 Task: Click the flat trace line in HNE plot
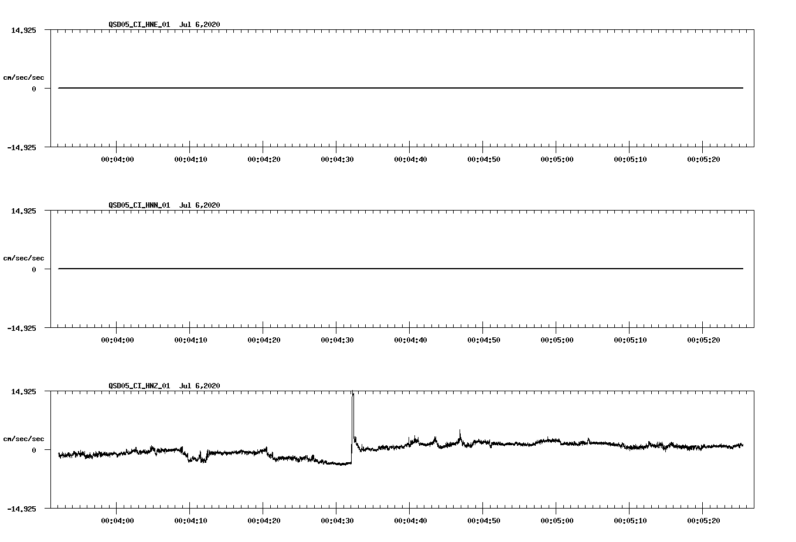coord(401,88)
